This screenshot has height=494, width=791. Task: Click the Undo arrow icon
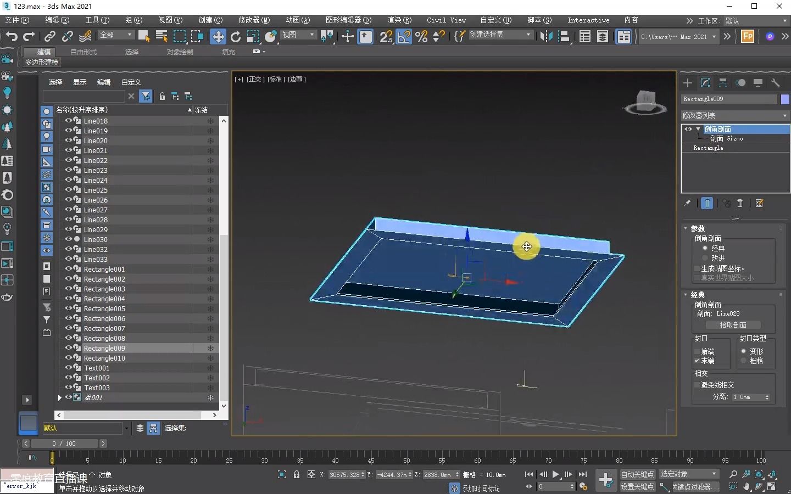[12, 37]
